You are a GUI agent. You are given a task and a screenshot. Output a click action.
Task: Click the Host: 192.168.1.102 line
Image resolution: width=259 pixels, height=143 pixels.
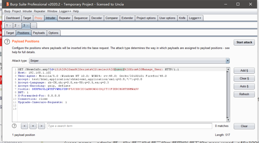tap(34, 73)
